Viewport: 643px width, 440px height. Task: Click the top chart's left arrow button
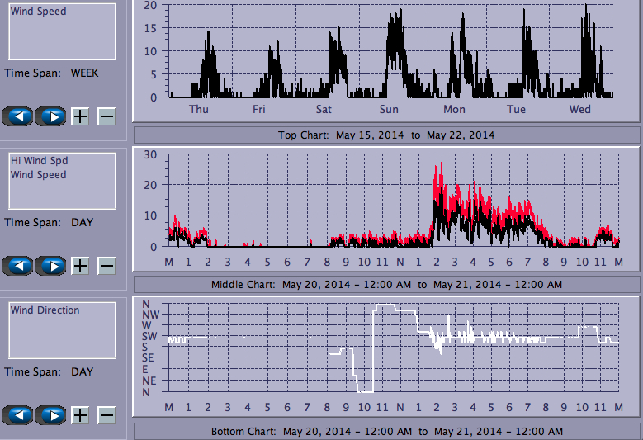18,116
